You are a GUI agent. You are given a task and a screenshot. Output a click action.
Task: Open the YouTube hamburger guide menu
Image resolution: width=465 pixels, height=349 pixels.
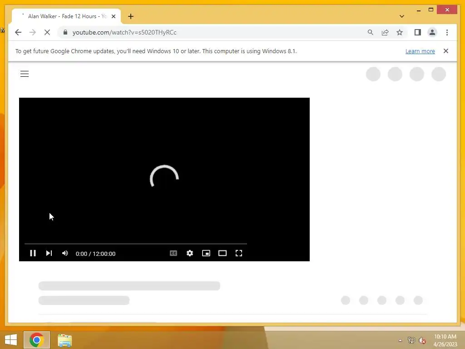tap(25, 74)
